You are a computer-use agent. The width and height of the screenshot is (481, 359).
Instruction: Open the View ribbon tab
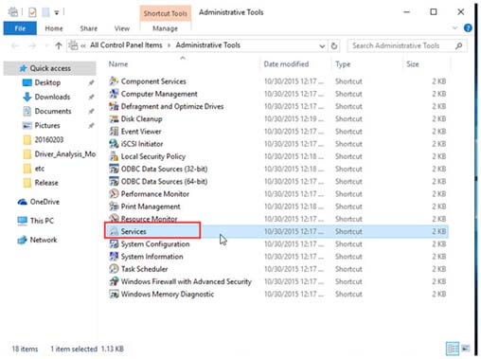point(122,28)
